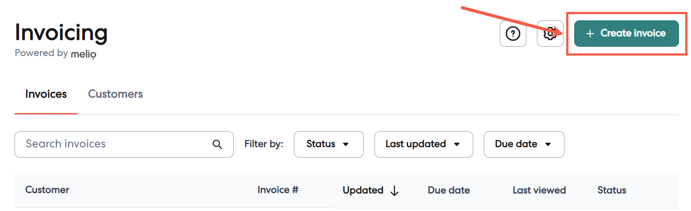Expand the Status filter dropdown

[328, 144]
